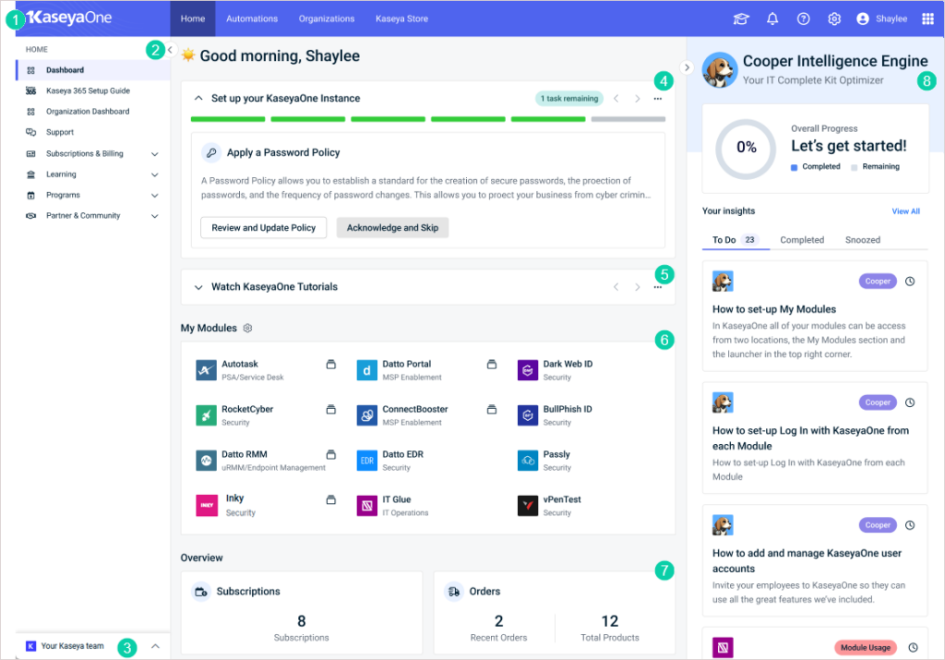
Task: Collapse the Cooper Intelligence Engine panel
Action: click(687, 66)
